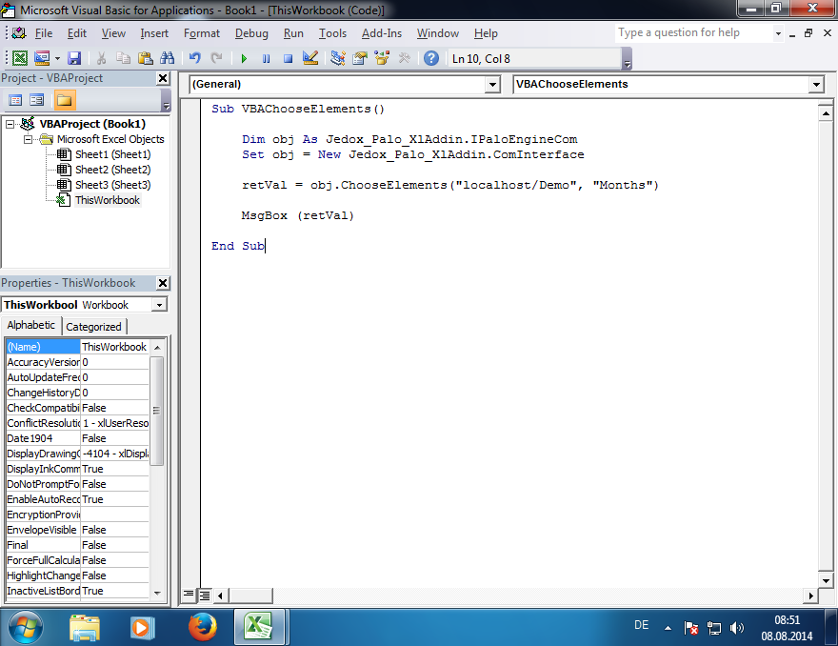Open Find with the binoculars icon
The height and width of the screenshot is (646, 838).
168,58
